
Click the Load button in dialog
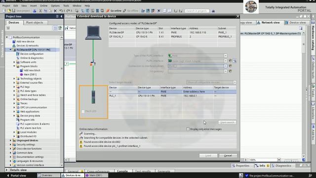pyautogui.click(x=208, y=156)
